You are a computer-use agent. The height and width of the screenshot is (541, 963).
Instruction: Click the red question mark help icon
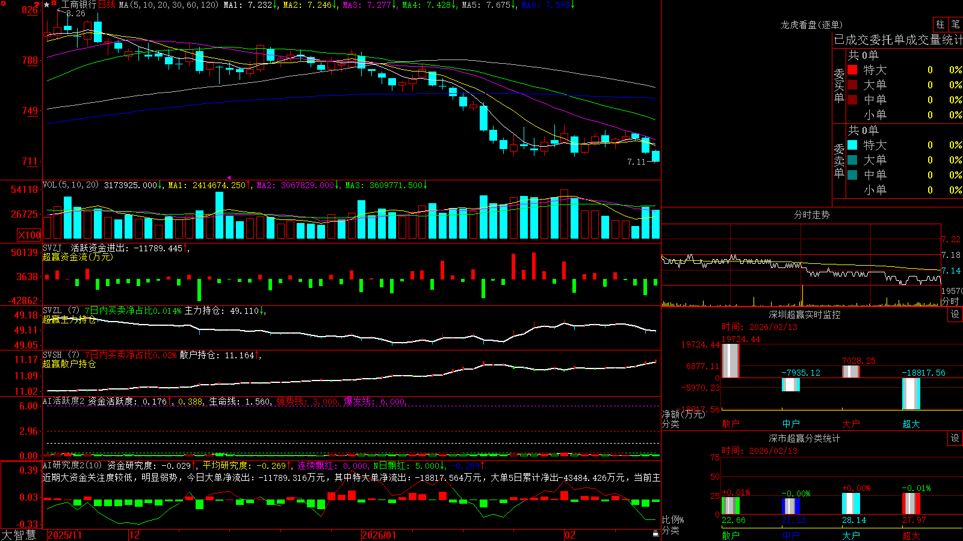pyautogui.click(x=37, y=4)
